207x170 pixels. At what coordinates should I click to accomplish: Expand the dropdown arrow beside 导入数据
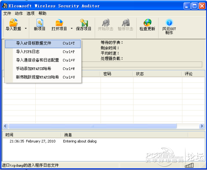(x=26, y=28)
